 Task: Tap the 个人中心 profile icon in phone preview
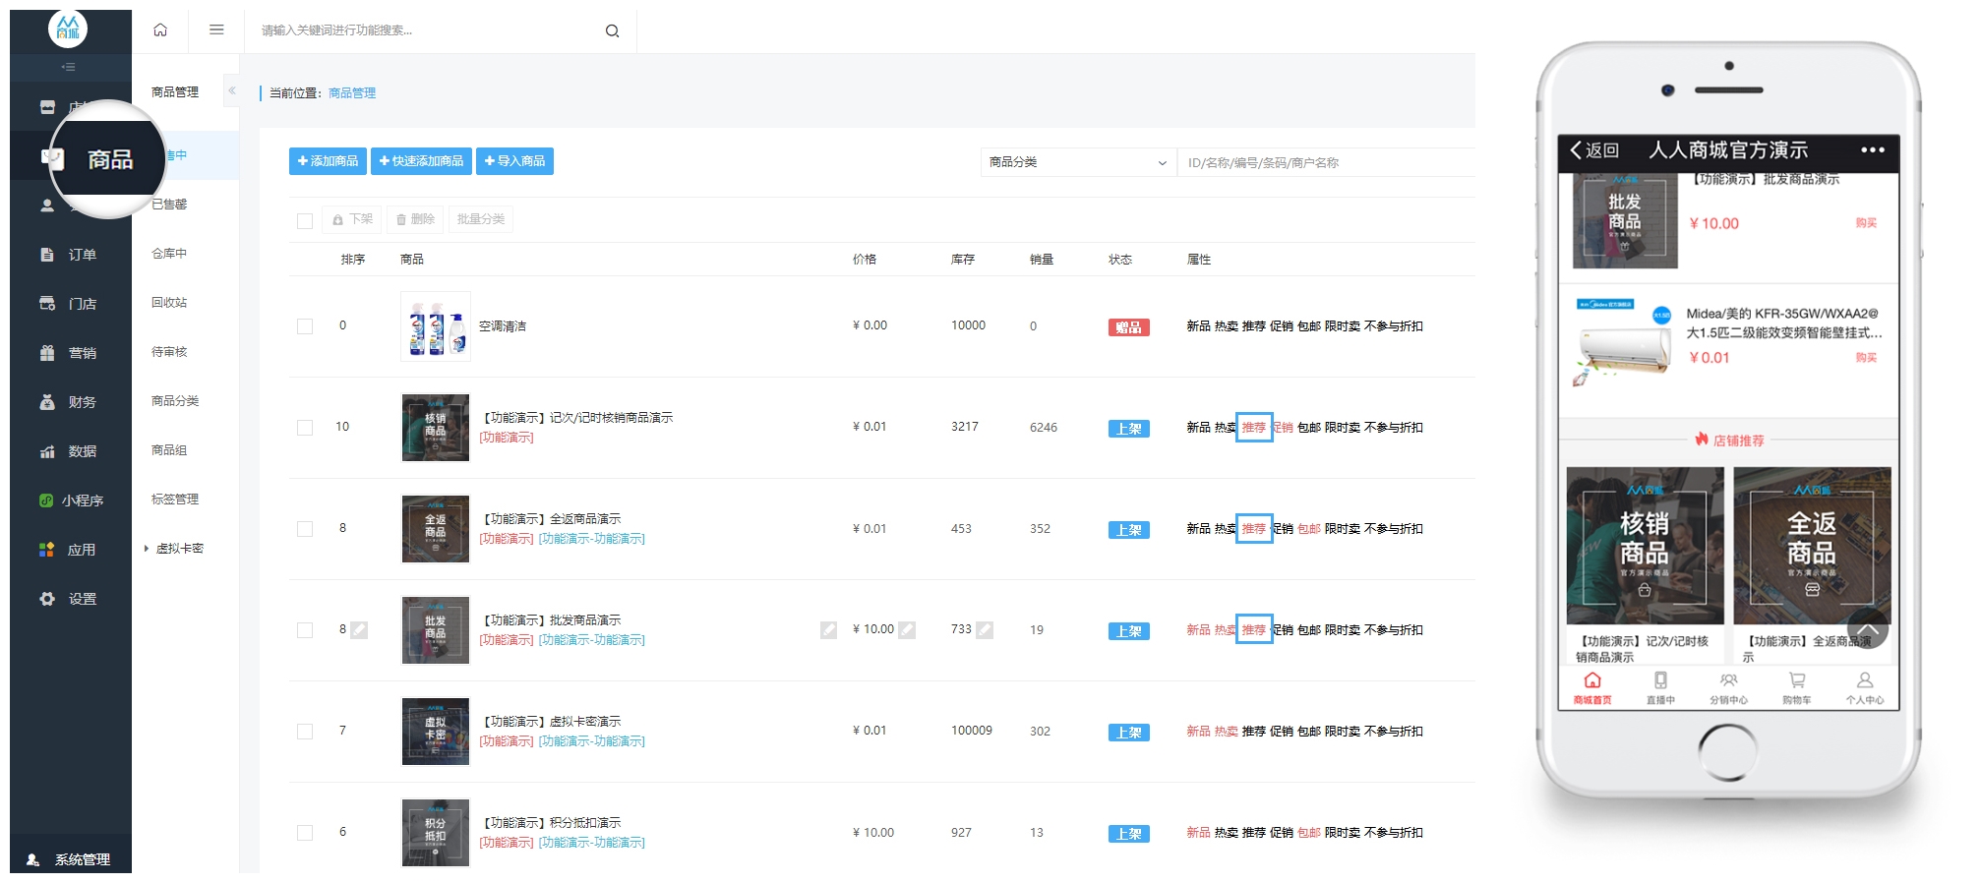click(1864, 680)
